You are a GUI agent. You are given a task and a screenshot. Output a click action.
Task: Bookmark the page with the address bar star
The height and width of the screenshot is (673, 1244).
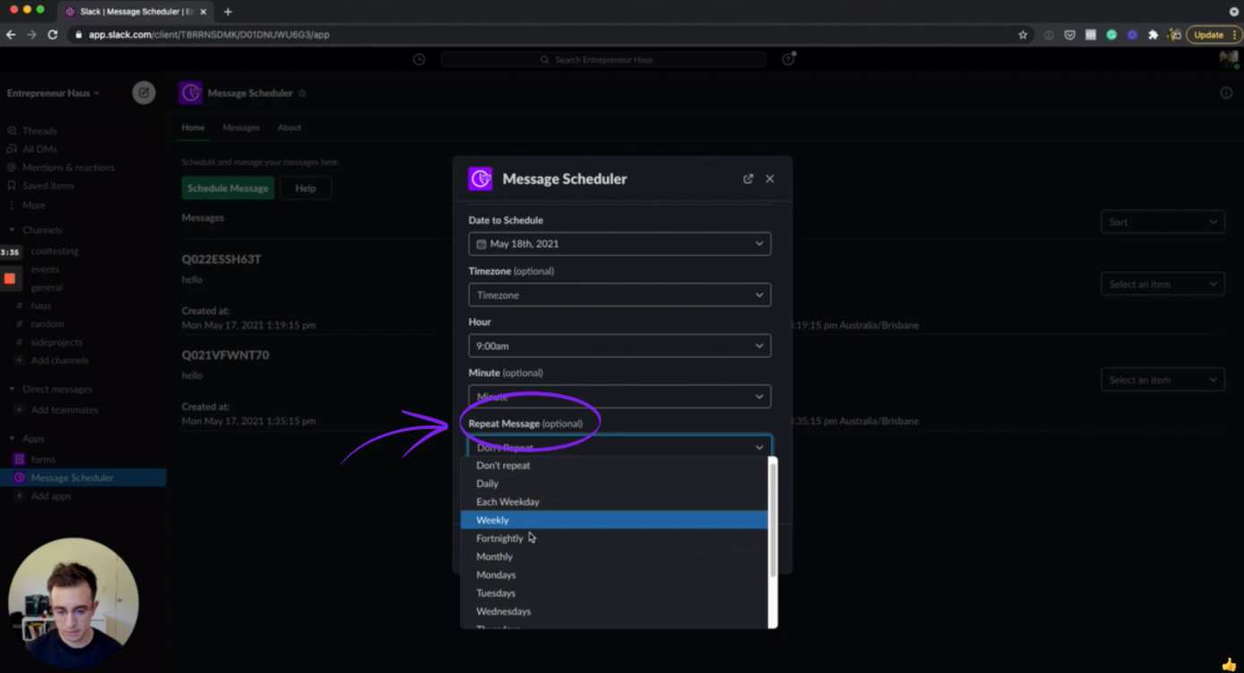(1023, 34)
